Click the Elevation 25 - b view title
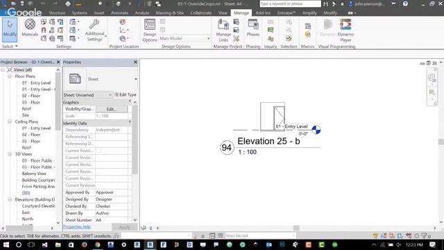 [x=268, y=141]
